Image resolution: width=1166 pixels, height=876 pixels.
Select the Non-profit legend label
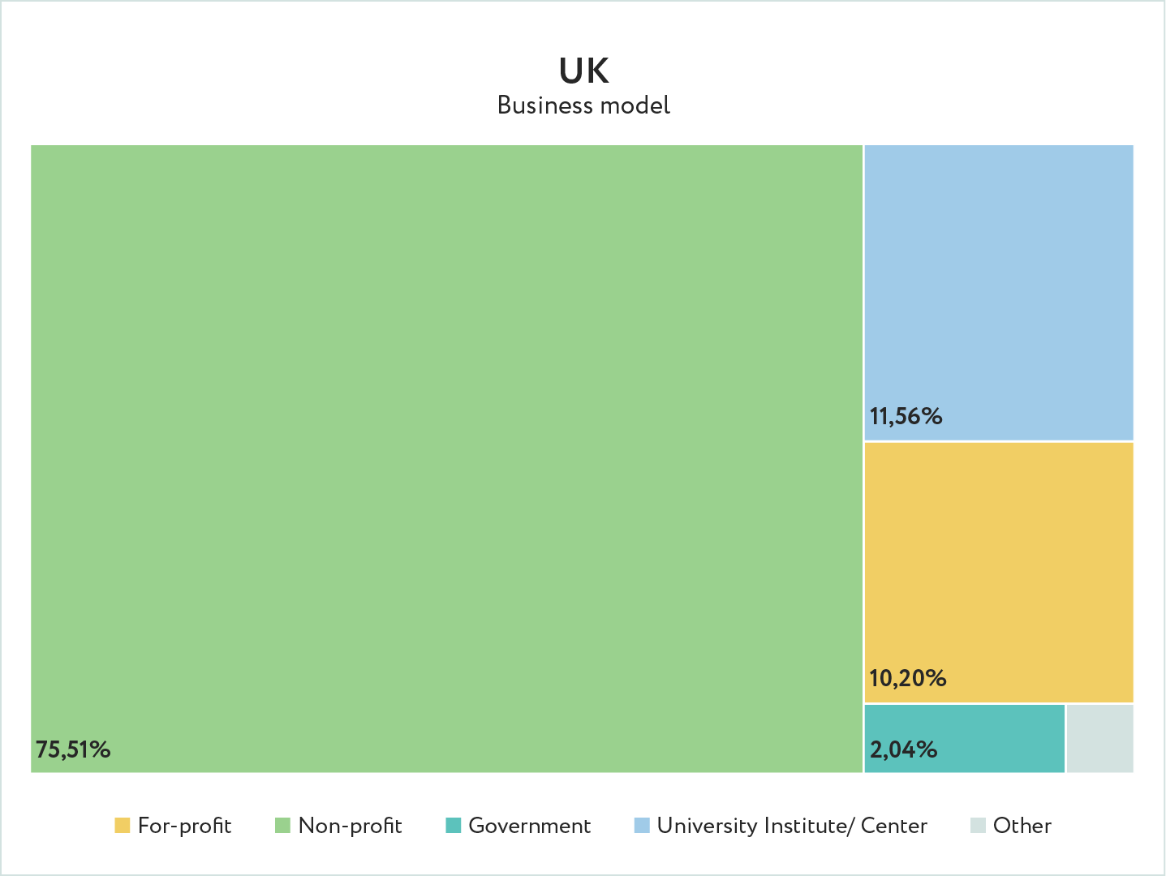coord(350,826)
